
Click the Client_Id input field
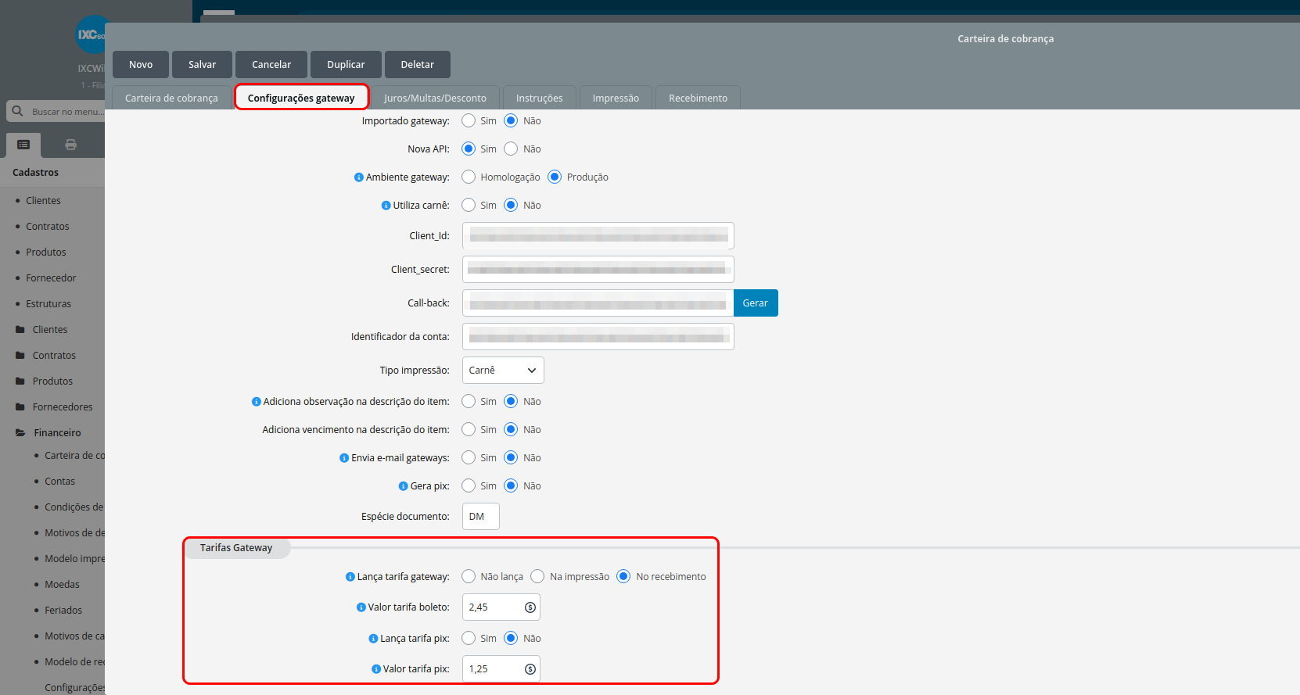click(x=598, y=236)
